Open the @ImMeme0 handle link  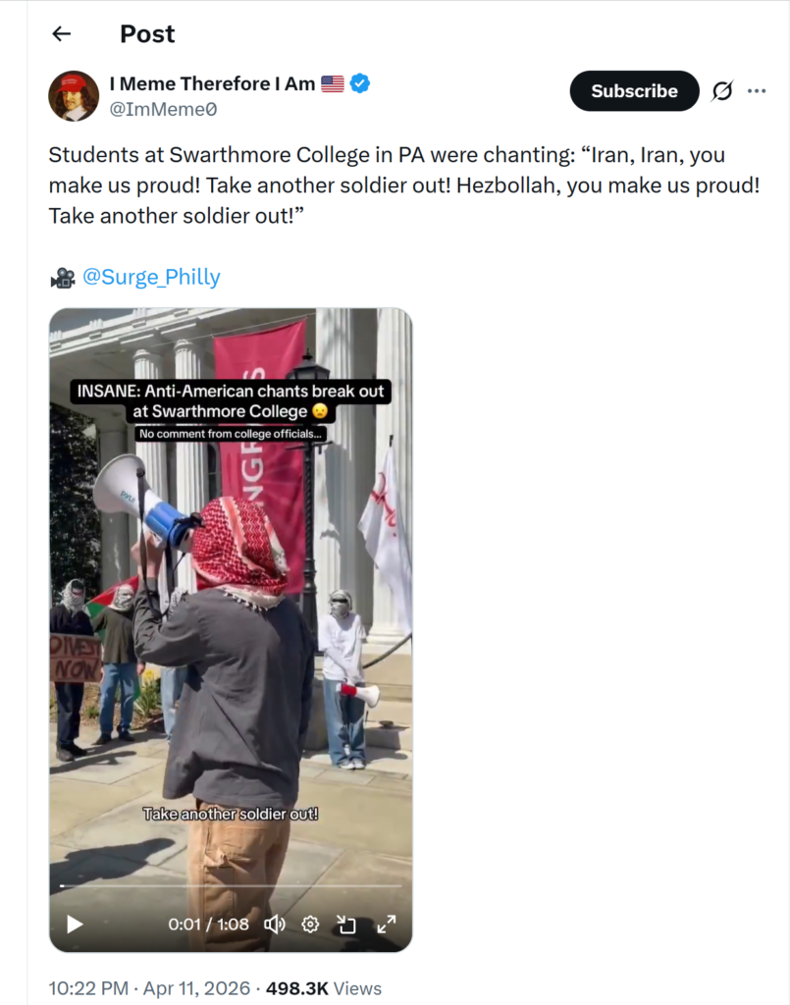click(163, 110)
